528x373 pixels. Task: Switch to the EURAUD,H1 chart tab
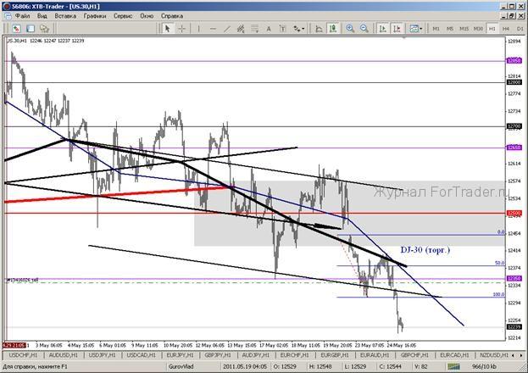coord(375,355)
